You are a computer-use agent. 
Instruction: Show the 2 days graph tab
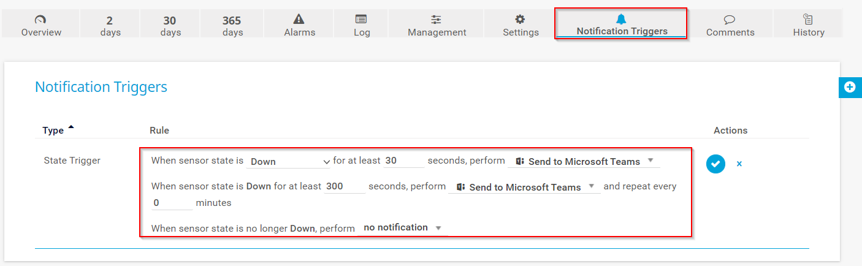(x=110, y=26)
